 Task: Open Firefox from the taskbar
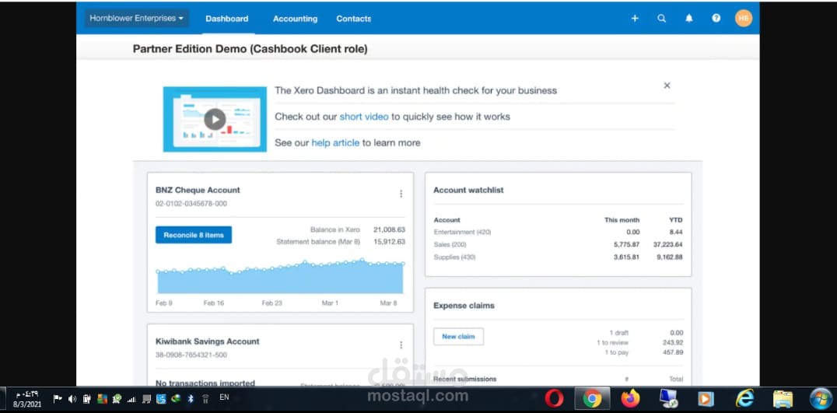click(630, 398)
